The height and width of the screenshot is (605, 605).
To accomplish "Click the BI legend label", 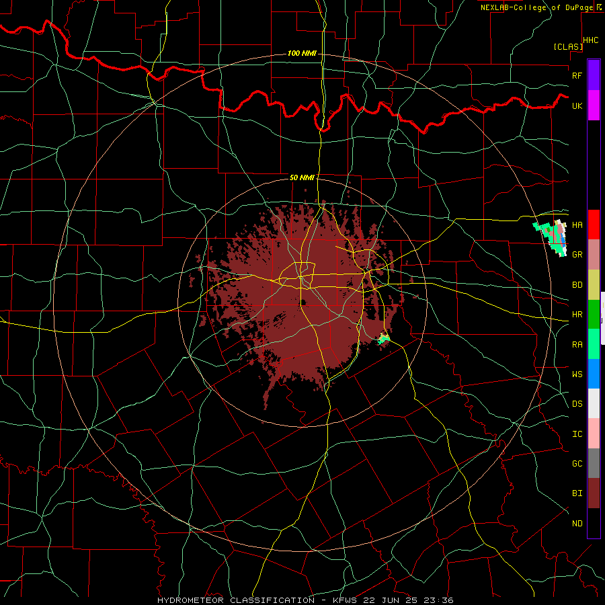I will (577, 493).
